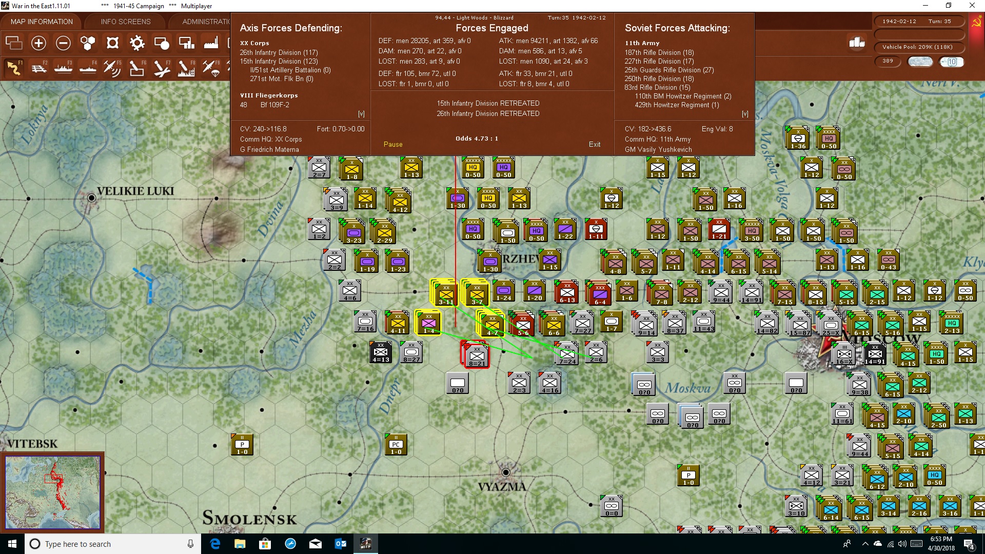This screenshot has width=985, height=554.
Task: Click the minimap overview thumbnail
Action: tap(52, 492)
